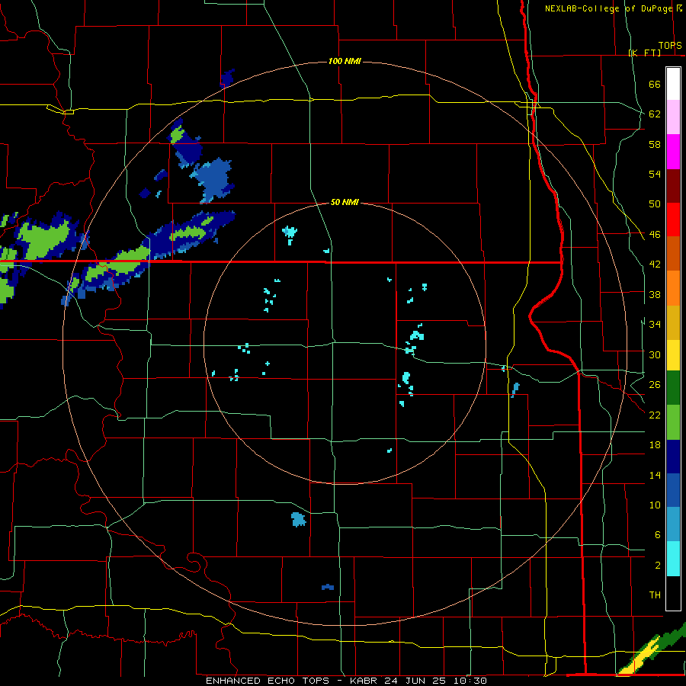This screenshot has height=686, width=686.
Task: Click the 38 value on the legend
Action: pyautogui.click(x=655, y=294)
